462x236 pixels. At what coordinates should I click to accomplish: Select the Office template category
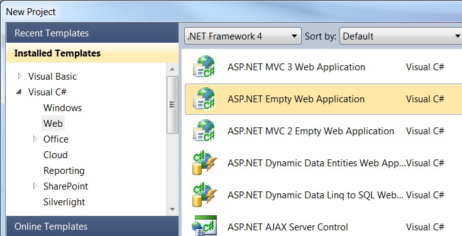[56, 139]
